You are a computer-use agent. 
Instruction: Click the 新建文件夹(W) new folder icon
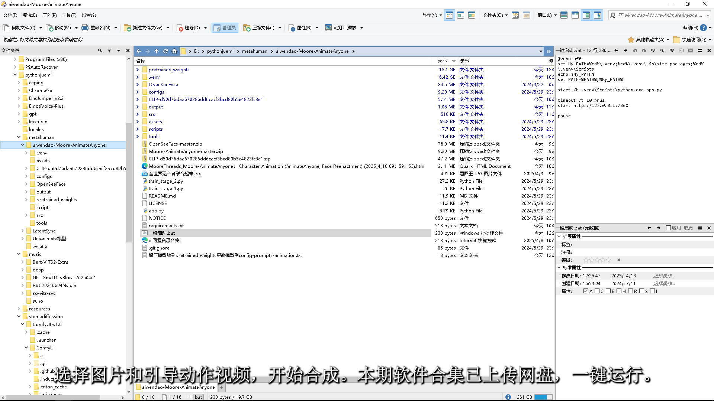click(x=128, y=28)
